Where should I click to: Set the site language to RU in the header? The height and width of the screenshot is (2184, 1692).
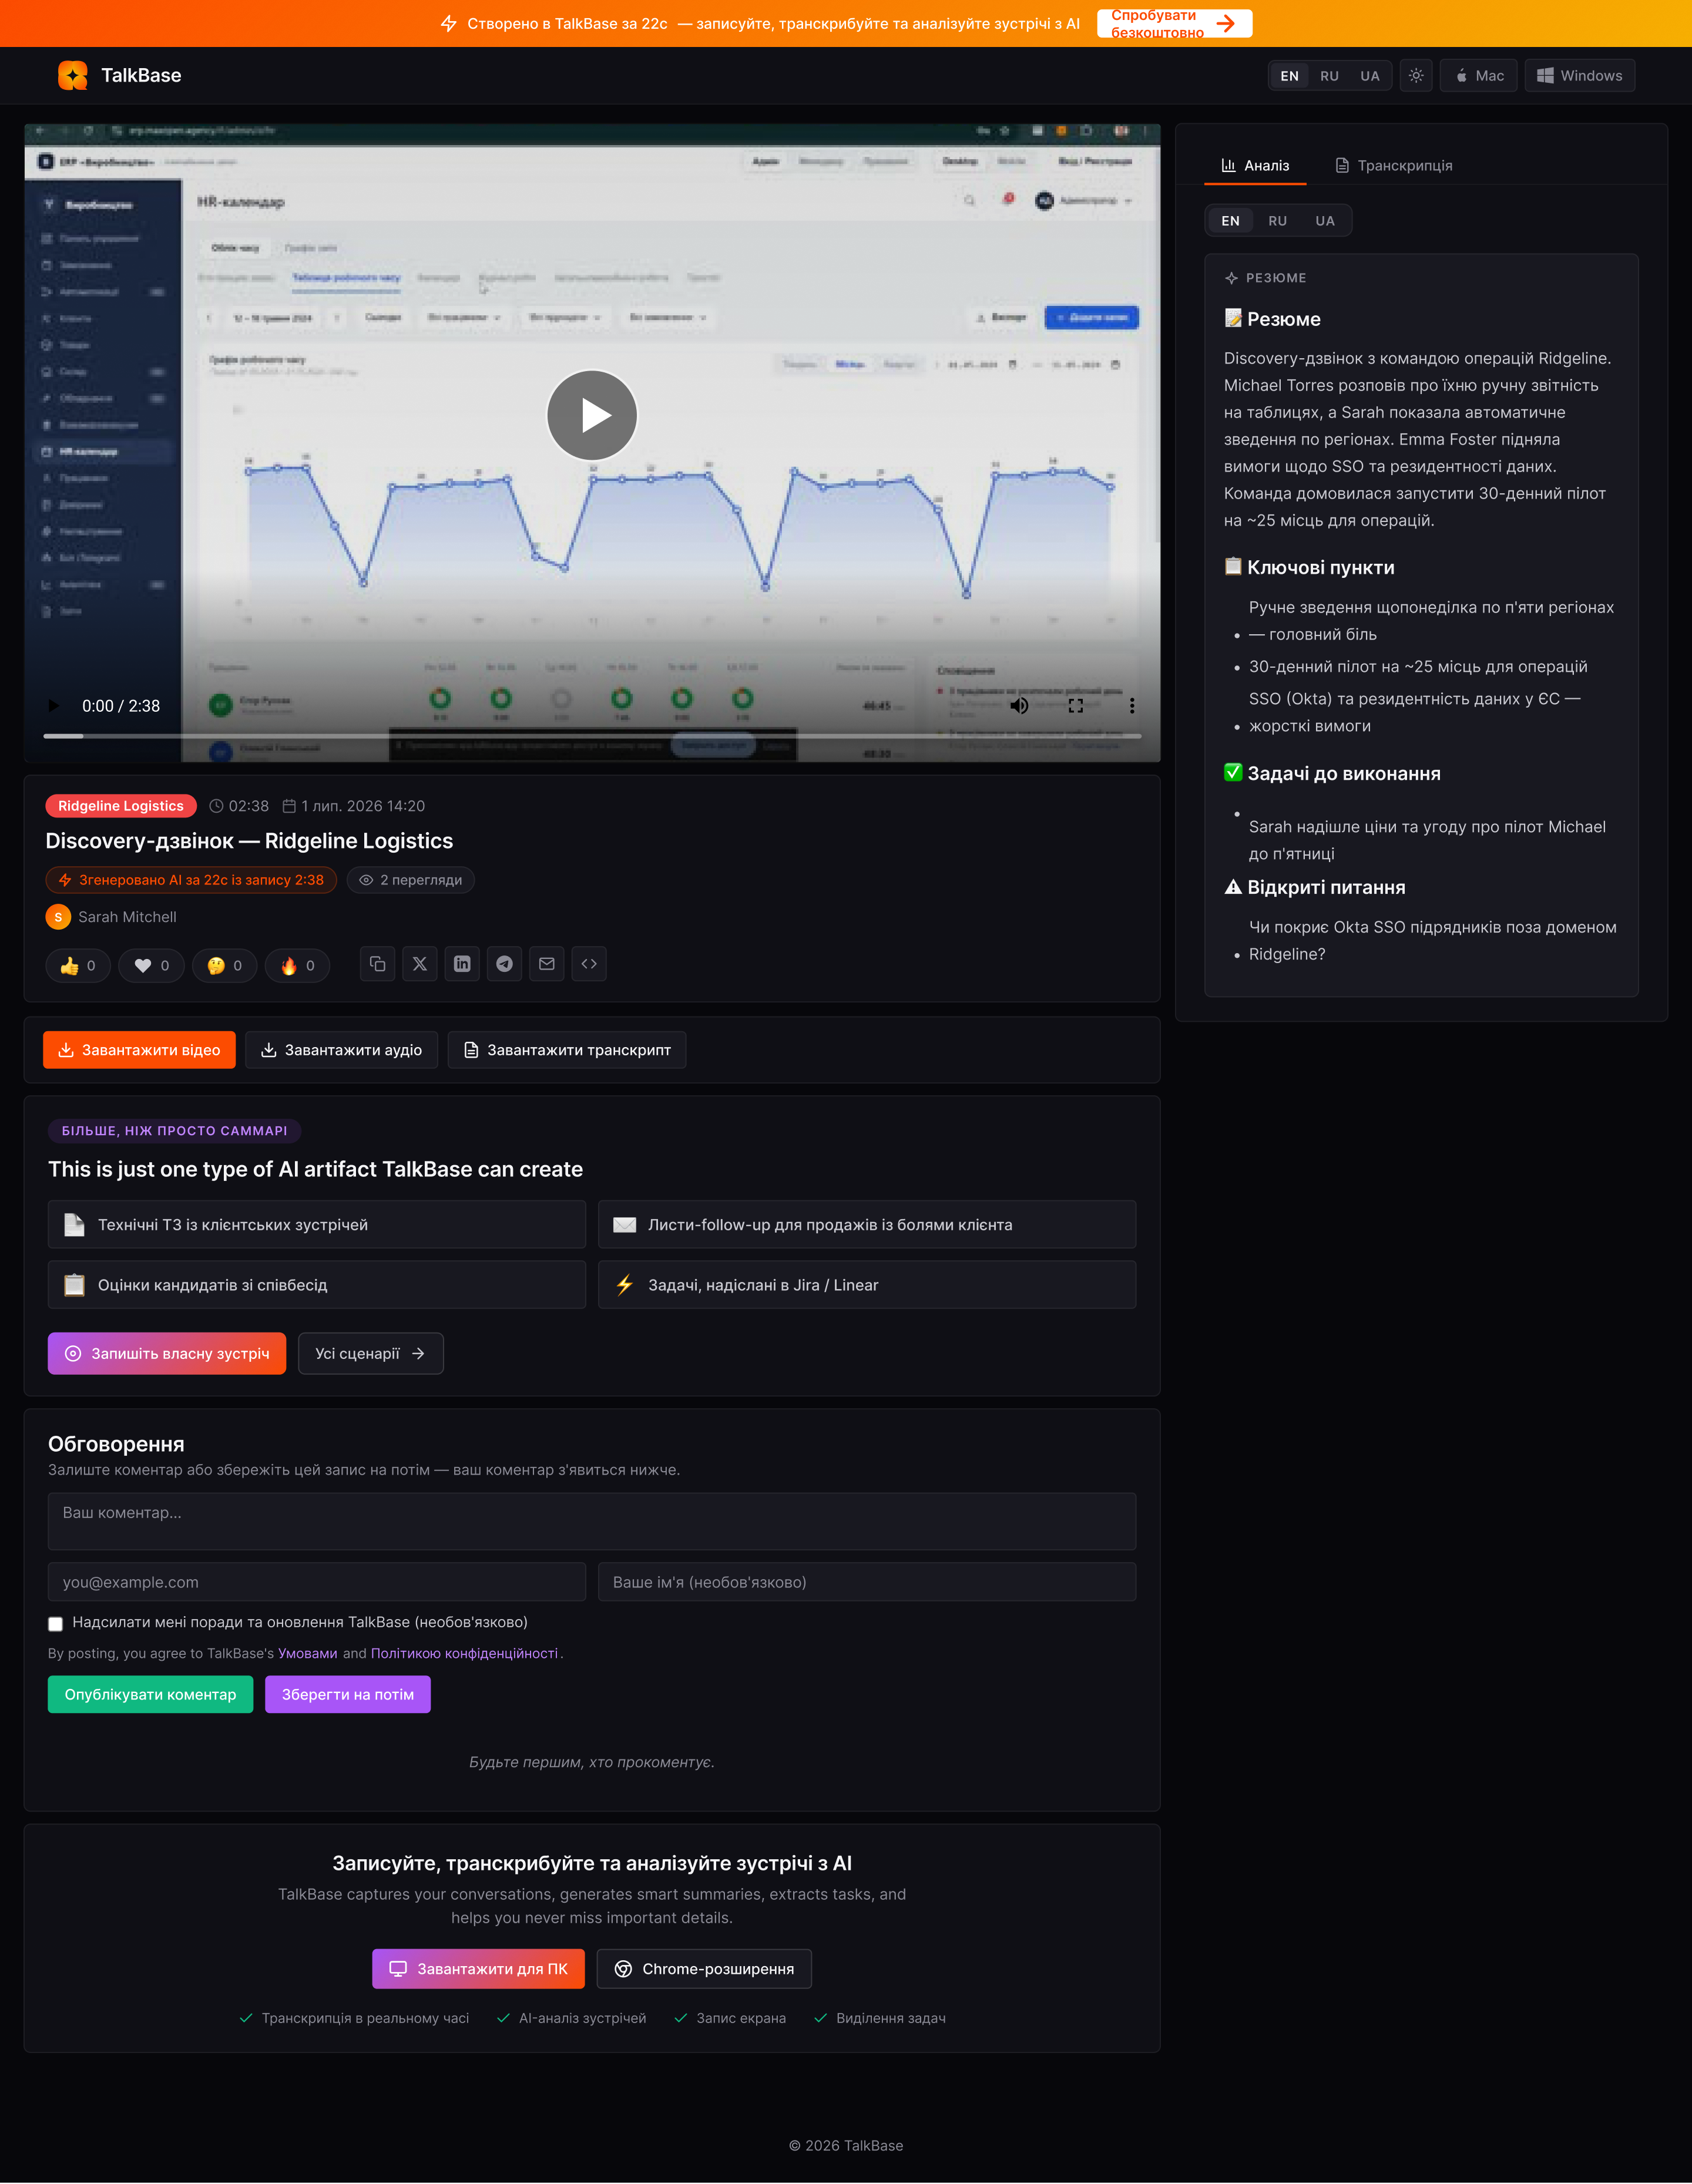[x=1329, y=76]
